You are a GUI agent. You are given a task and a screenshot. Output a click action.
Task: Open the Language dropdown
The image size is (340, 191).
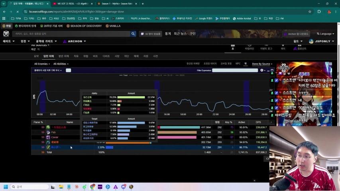[325, 34]
